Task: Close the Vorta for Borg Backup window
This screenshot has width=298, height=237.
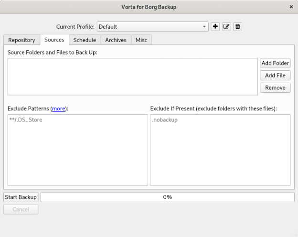Action: click(x=291, y=7)
